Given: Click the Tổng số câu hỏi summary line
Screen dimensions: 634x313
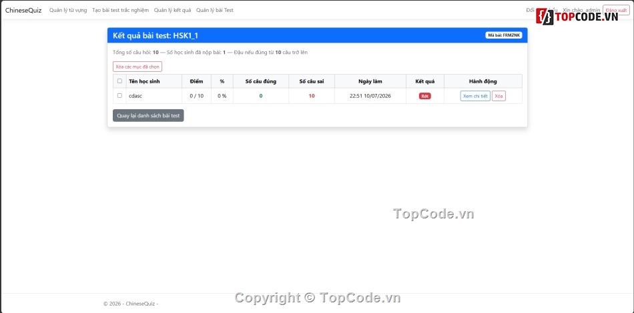Looking at the screenshot, I should point(210,53).
